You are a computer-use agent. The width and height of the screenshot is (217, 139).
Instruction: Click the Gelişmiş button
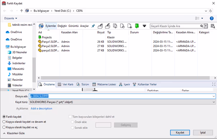(126, 125)
